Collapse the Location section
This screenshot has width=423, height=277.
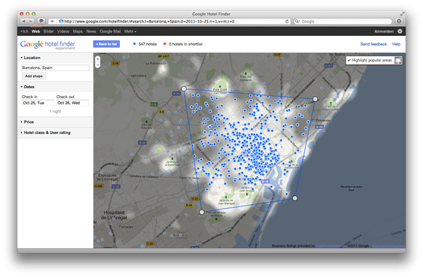pos(30,58)
